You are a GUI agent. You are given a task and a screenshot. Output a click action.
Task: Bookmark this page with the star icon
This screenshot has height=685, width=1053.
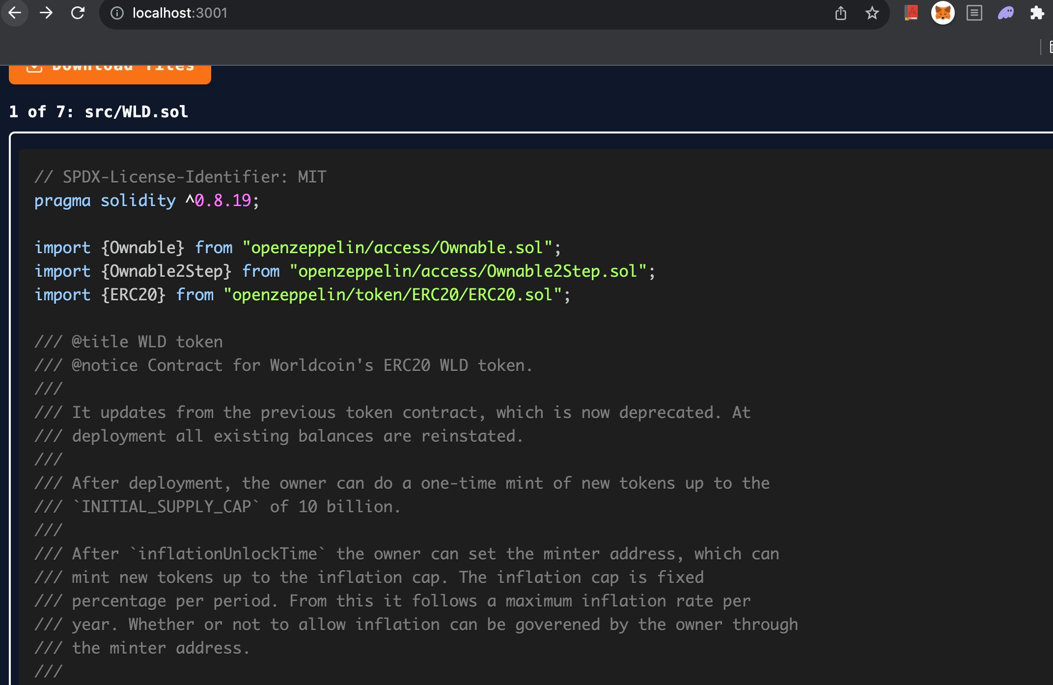pyautogui.click(x=872, y=13)
